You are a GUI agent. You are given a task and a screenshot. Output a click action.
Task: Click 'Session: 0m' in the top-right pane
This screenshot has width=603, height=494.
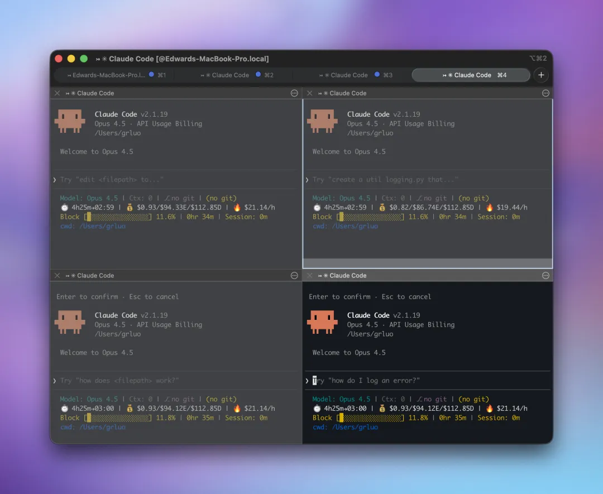click(x=499, y=217)
